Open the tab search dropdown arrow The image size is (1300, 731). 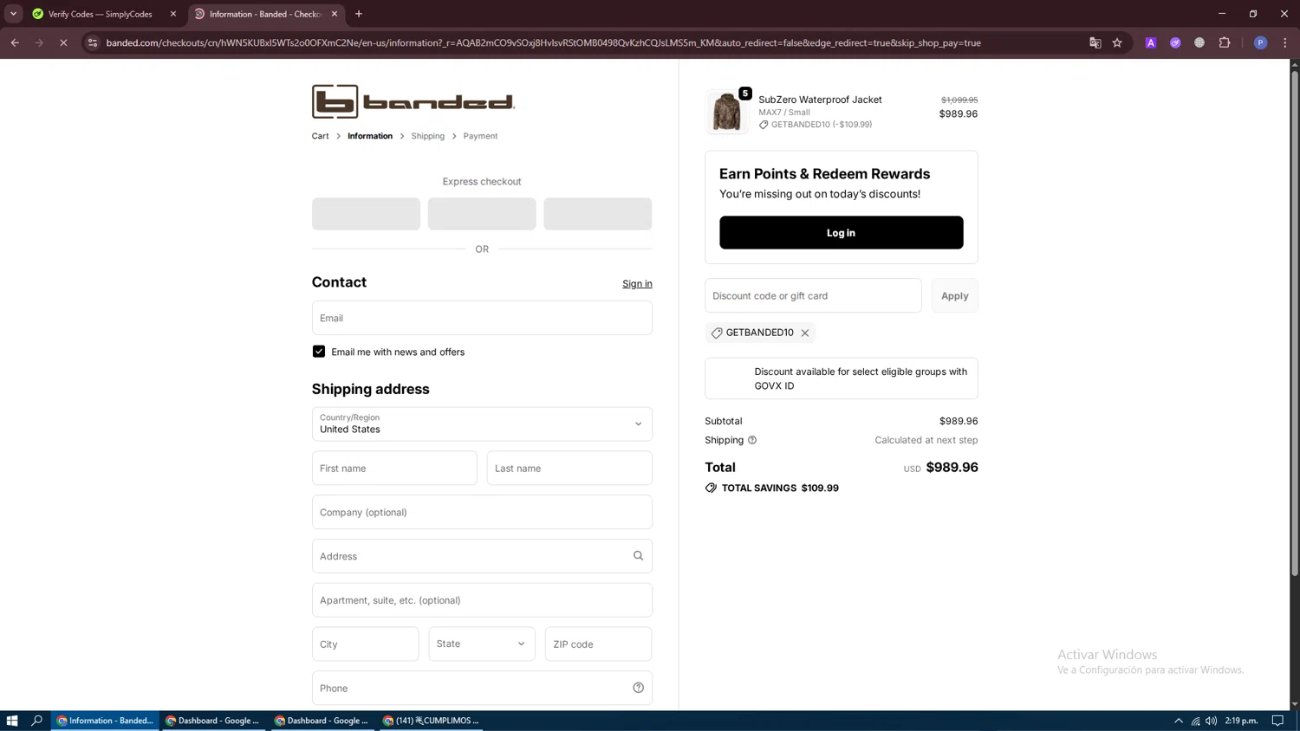point(13,14)
